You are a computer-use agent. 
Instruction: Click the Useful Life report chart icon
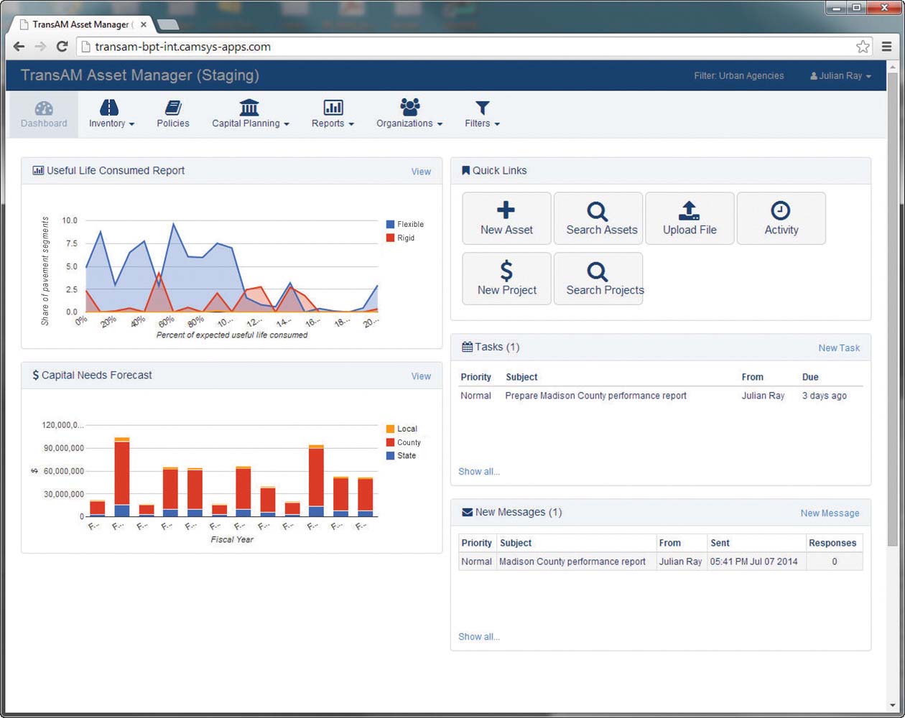[38, 171]
